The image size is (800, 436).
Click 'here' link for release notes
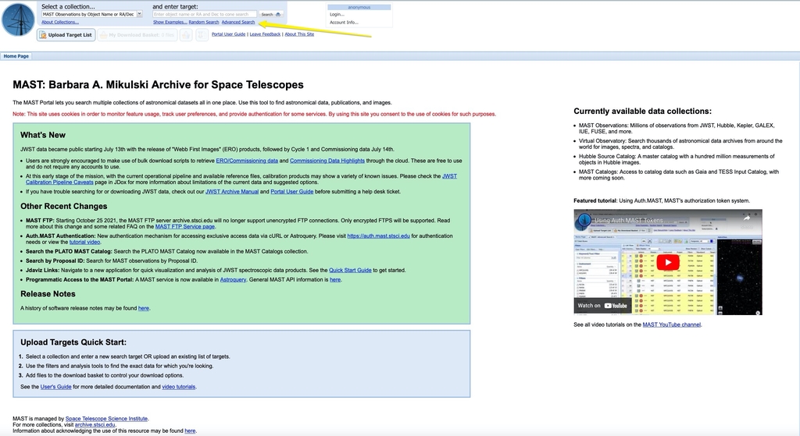point(144,308)
